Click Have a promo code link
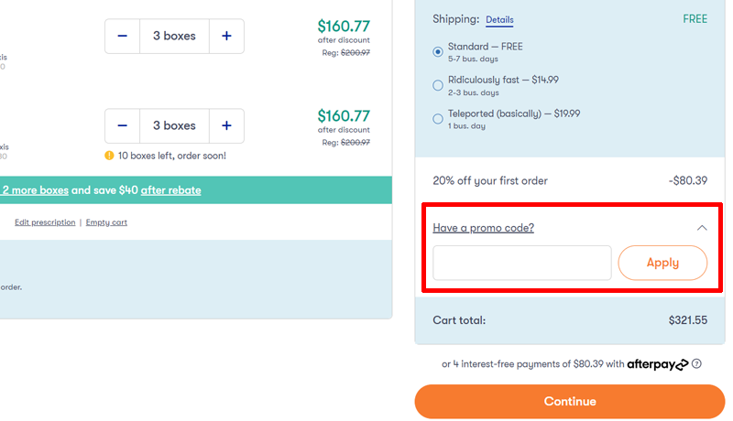733x421 pixels. [483, 228]
